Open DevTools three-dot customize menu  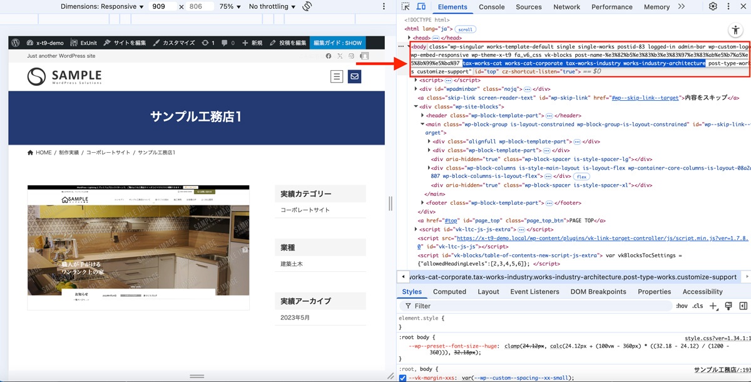730,7
